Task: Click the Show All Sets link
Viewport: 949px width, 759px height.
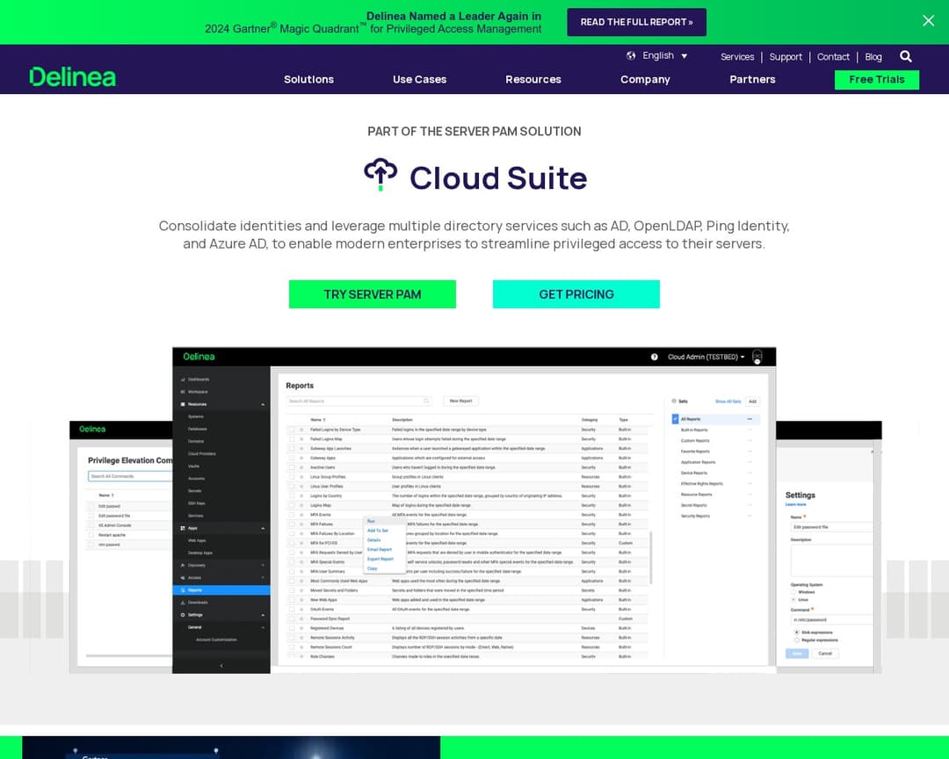Action: coord(728,401)
